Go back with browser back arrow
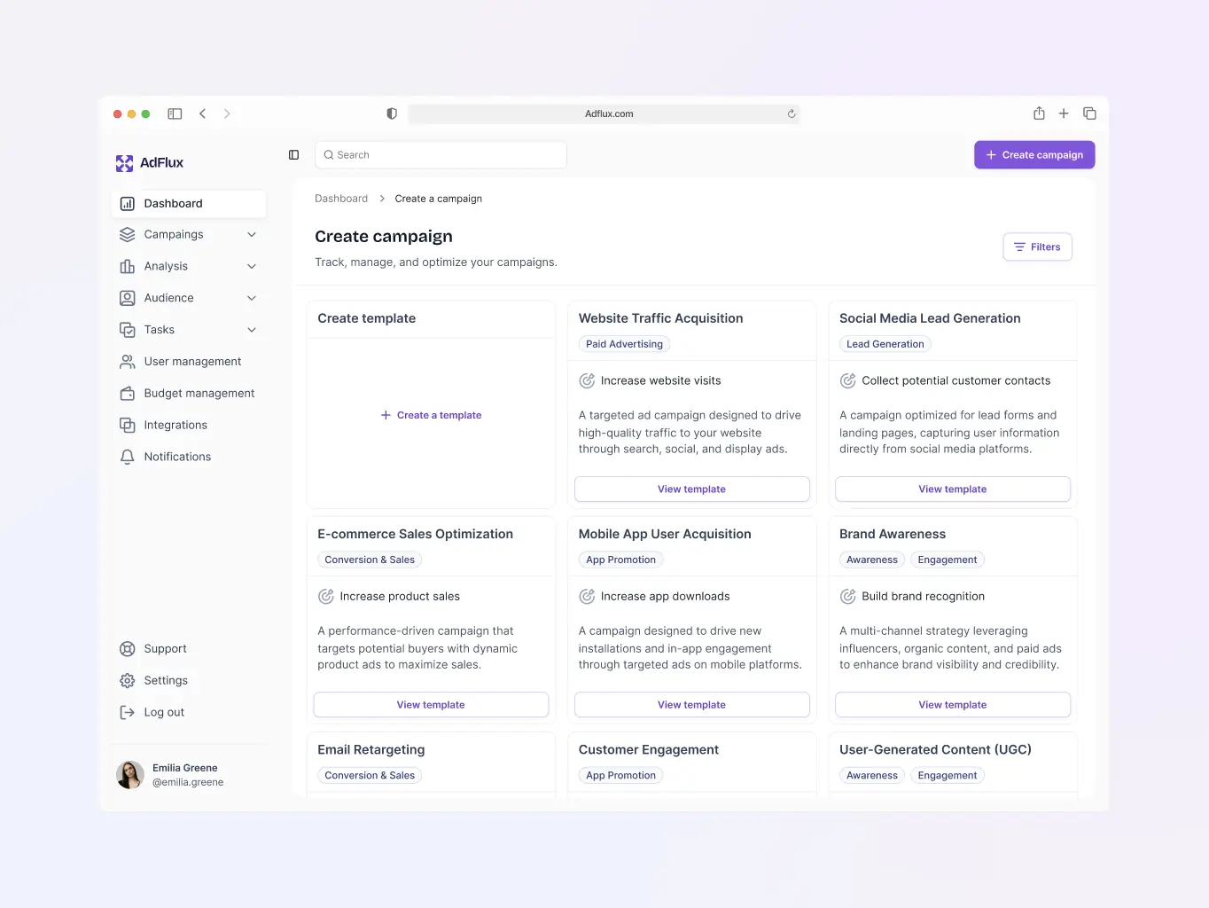 203,113
